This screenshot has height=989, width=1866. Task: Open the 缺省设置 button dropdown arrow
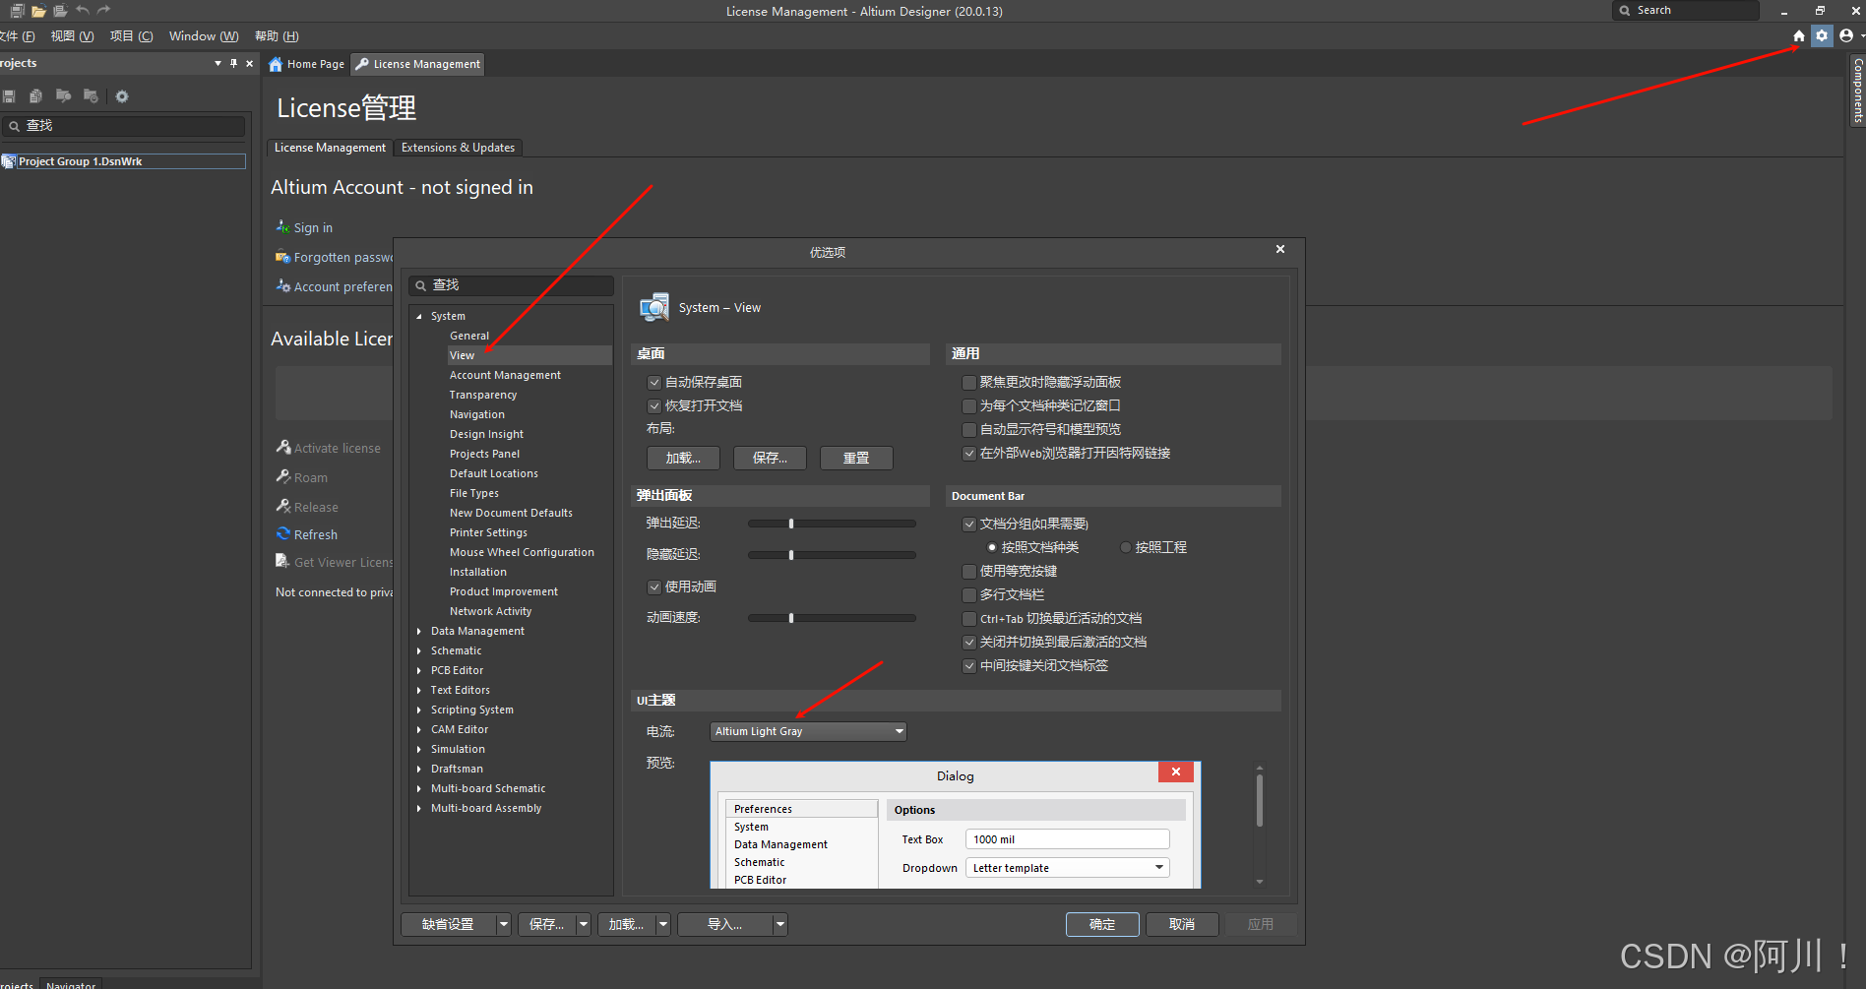click(x=504, y=925)
